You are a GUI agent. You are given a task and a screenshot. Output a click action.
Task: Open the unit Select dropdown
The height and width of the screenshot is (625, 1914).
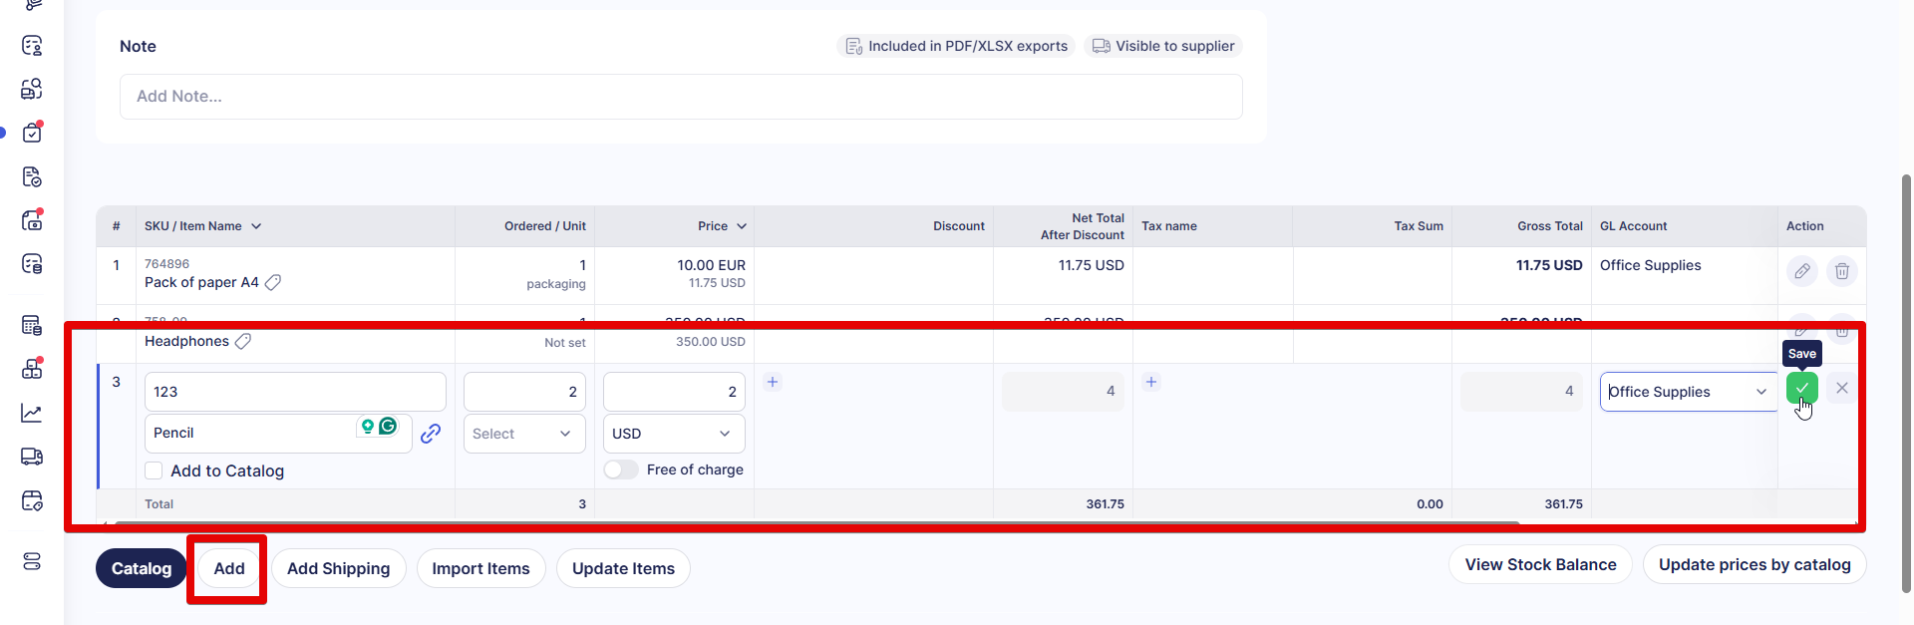523,434
